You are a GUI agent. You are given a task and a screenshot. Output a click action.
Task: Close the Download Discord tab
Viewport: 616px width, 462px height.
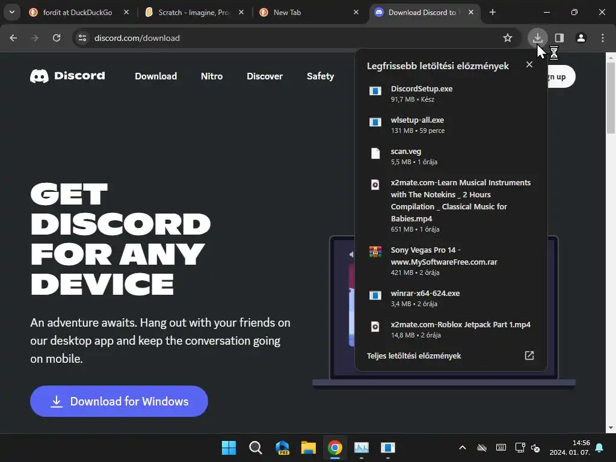point(471,12)
